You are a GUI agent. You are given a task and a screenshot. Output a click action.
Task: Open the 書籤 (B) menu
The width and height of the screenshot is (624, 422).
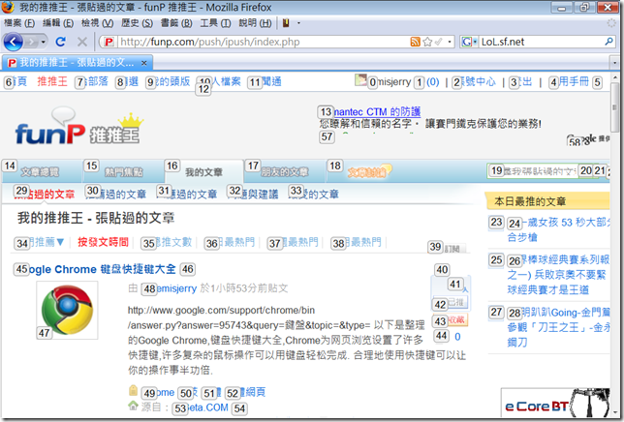[176, 23]
